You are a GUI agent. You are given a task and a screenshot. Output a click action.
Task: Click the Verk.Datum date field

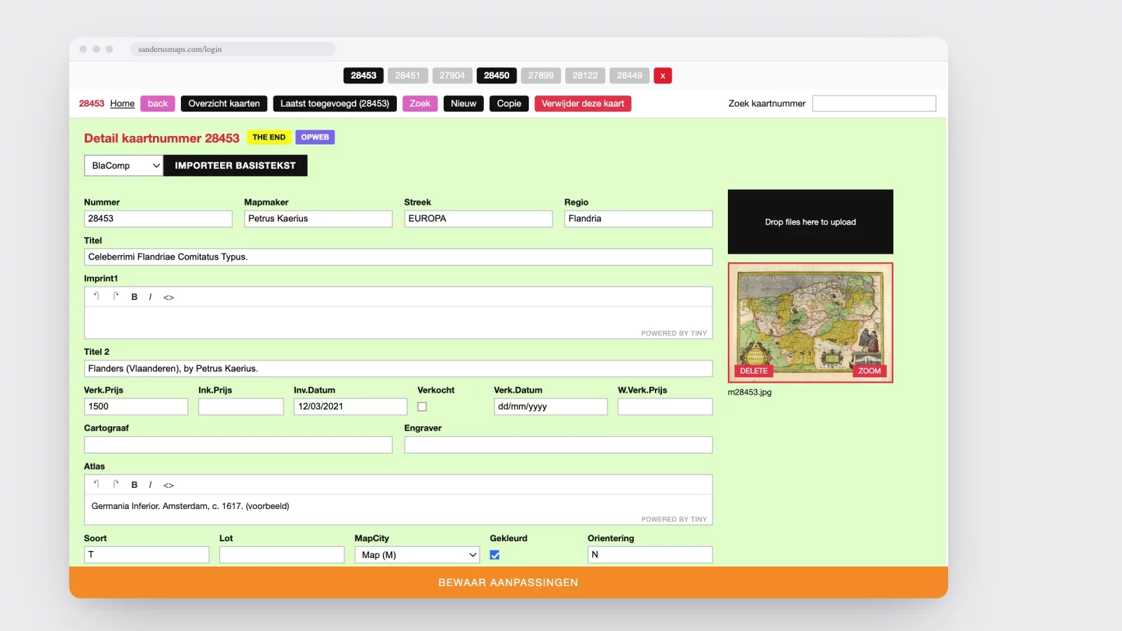(x=550, y=407)
